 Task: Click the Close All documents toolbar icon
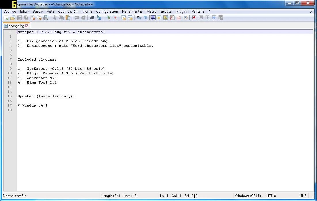pyautogui.click(x=39, y=18)
